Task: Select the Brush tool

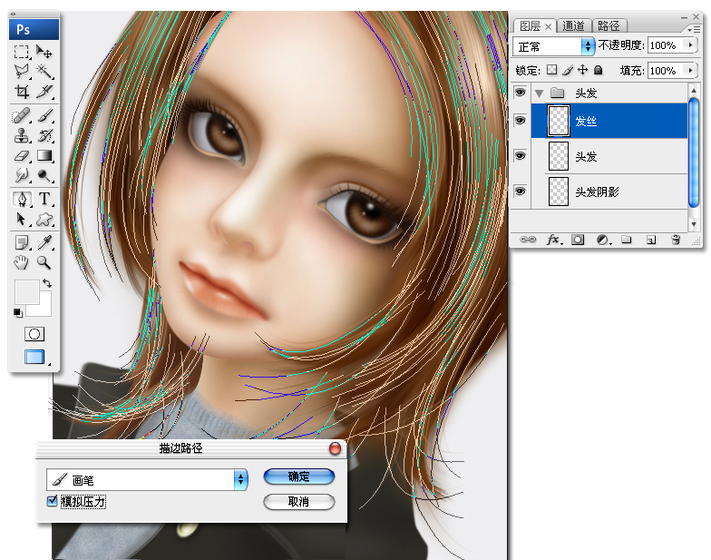Action: click(x=44, y=116)
